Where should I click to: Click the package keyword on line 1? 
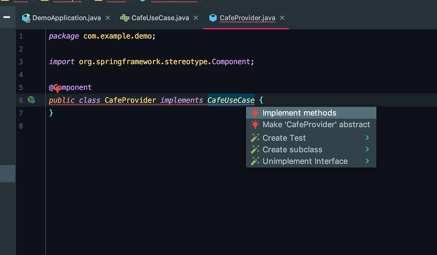point(64,36)
